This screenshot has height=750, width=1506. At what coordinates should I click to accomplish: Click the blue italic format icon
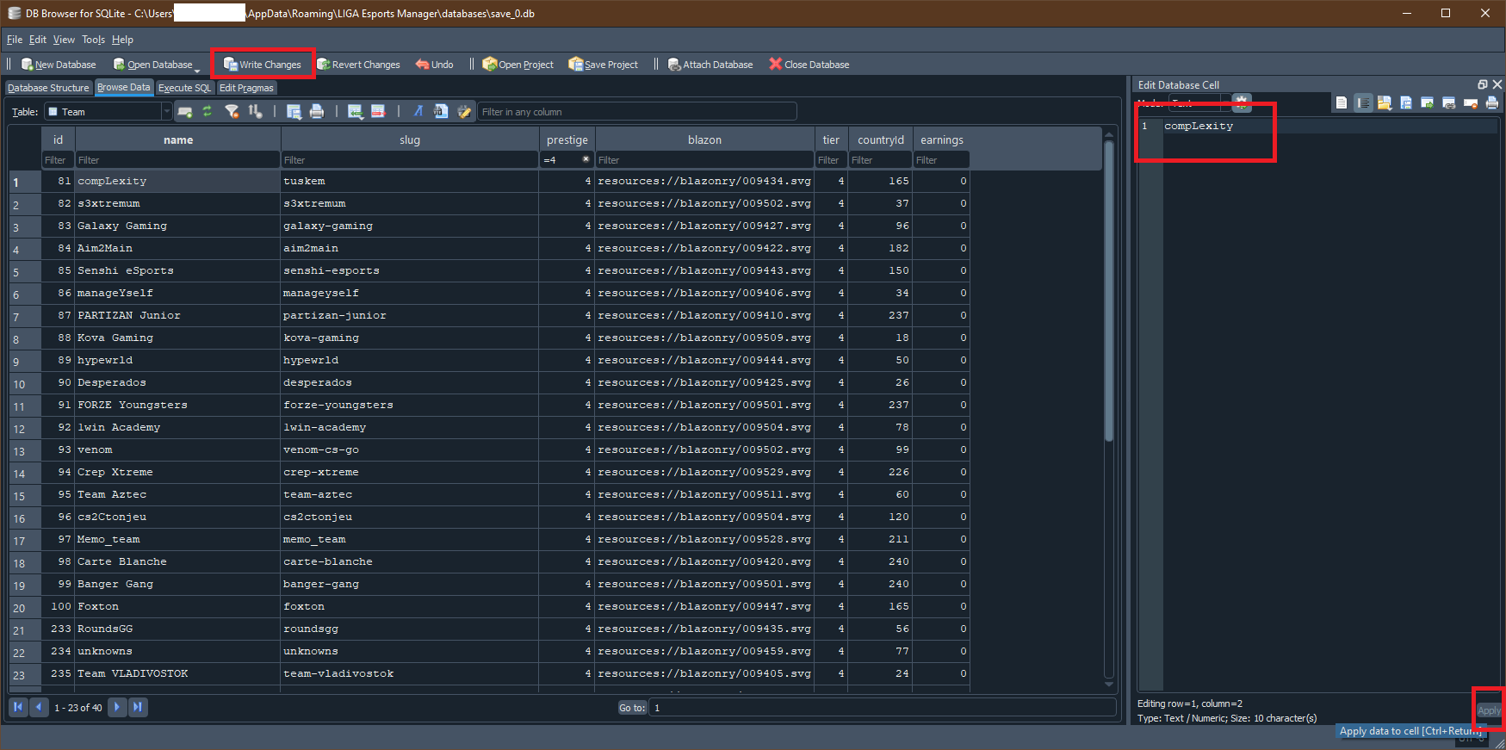click(x=418, y=112)
